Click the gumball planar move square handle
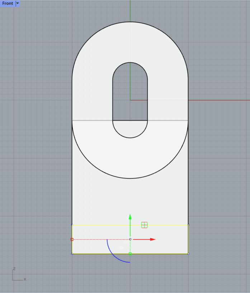250x293 pixels. 144,225
